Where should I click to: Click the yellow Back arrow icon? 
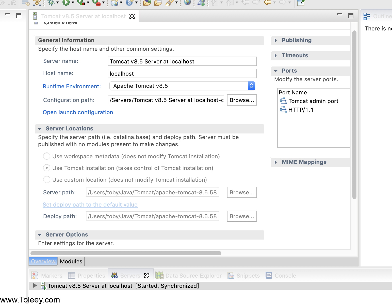[267, 3]
